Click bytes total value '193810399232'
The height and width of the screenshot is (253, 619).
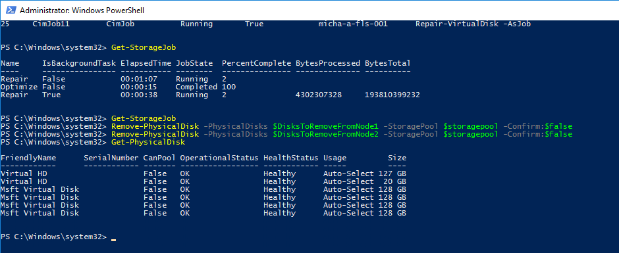coord(392,95)
